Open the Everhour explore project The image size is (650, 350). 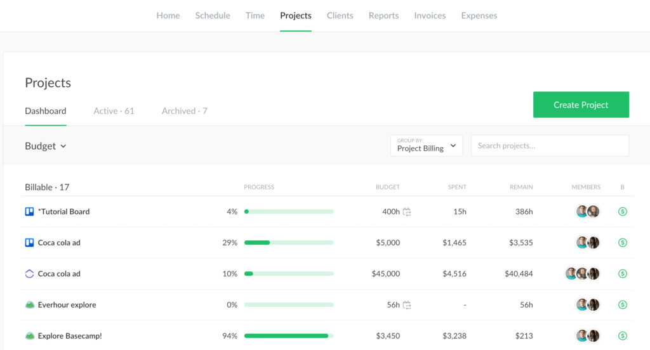(67, 305)
